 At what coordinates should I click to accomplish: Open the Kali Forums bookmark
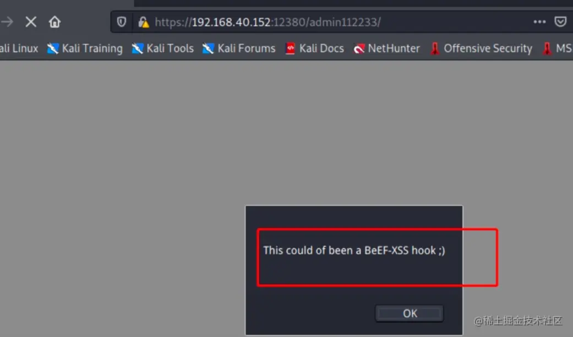coord(239,48)
